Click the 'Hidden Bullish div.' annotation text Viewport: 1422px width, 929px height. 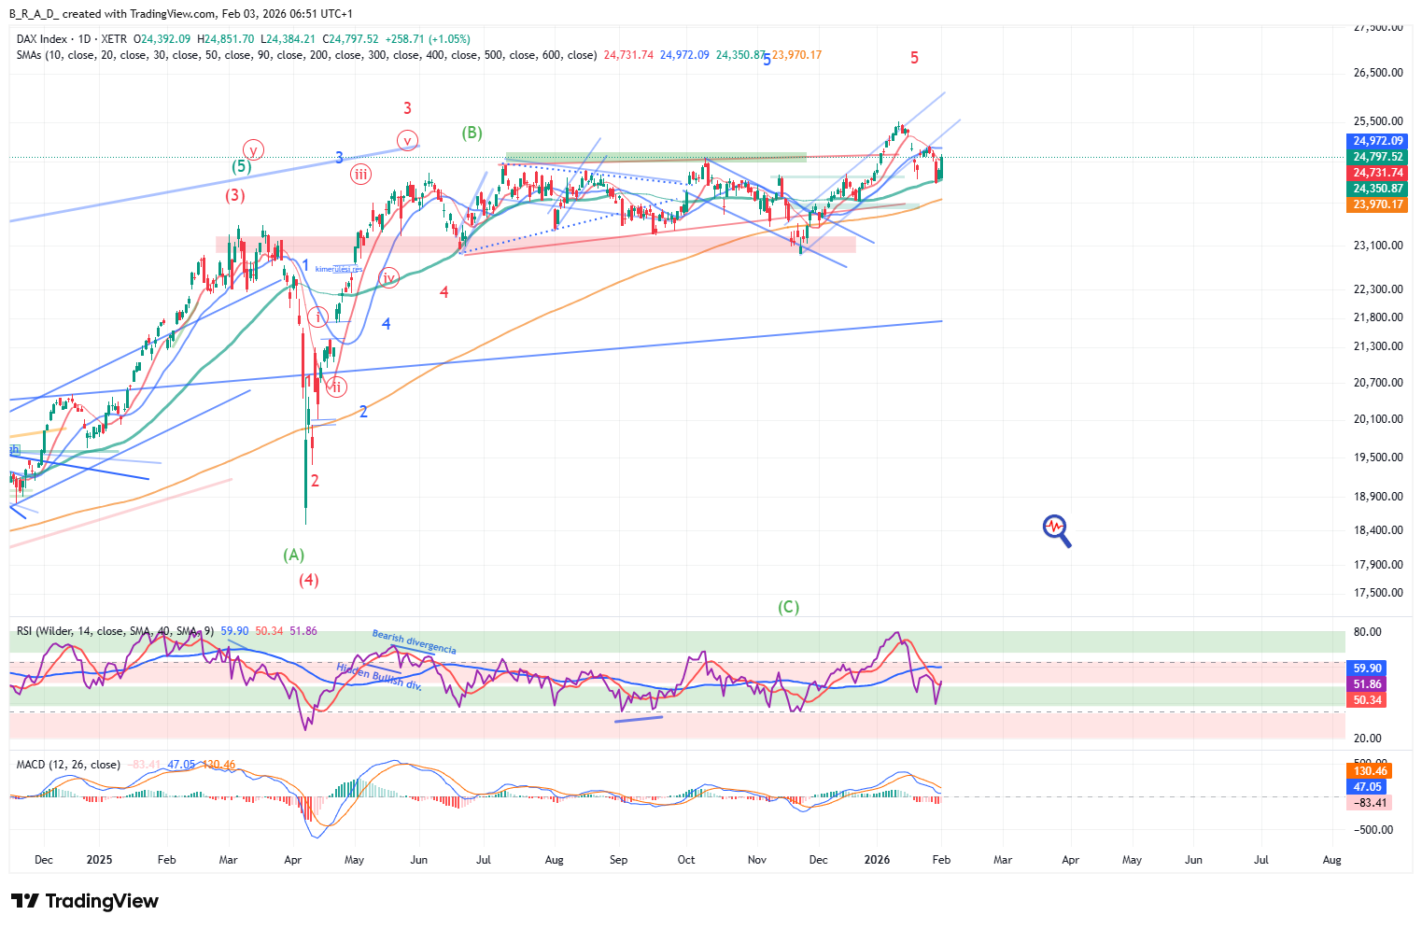coord(378,676)
